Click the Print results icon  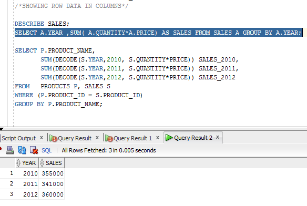(x=9, y=150)
